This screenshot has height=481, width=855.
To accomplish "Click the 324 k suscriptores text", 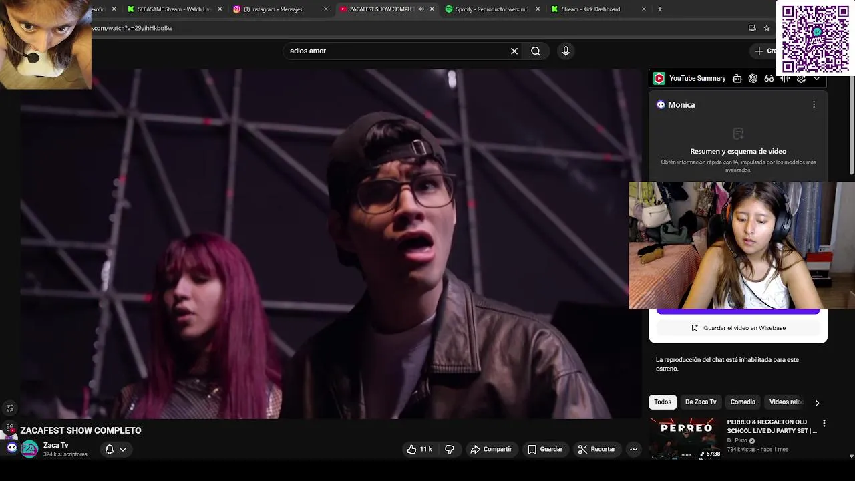I will (65, 454).
